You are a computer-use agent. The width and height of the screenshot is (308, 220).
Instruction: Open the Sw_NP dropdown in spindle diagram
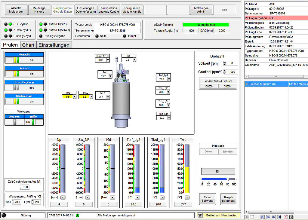click(108, 60)
